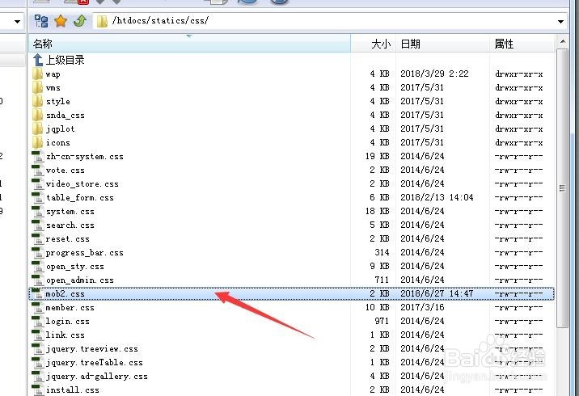Select login.css file
This screenshot has width=579, height=396.
[x=61, y=322]
